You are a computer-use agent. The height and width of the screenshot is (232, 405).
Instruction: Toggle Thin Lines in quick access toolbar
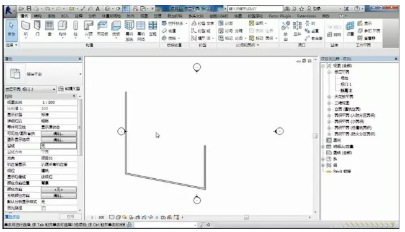pyautogui.click(x=126, y=9)
